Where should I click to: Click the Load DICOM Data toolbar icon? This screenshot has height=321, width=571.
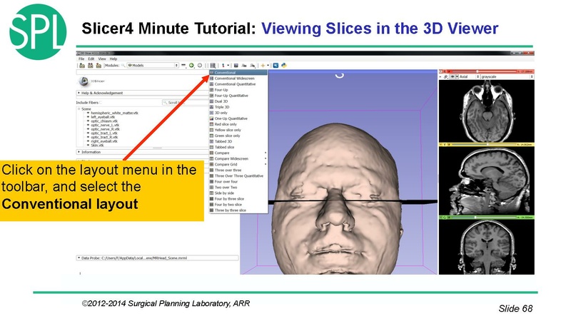tap(91, 66)
